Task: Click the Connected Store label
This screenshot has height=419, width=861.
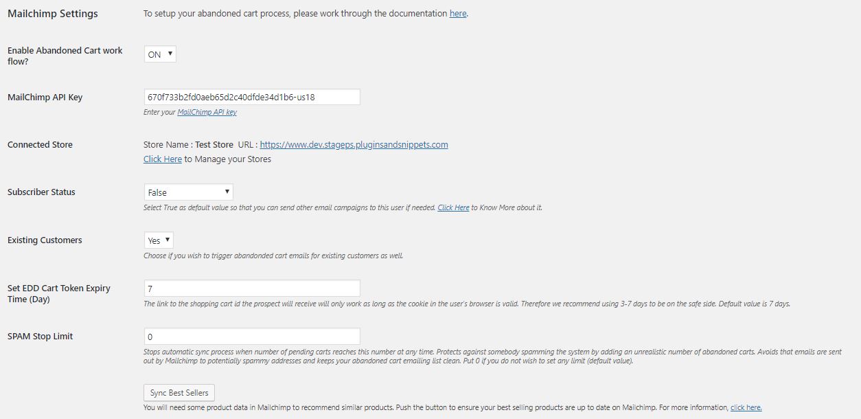Action: [40, 144]
